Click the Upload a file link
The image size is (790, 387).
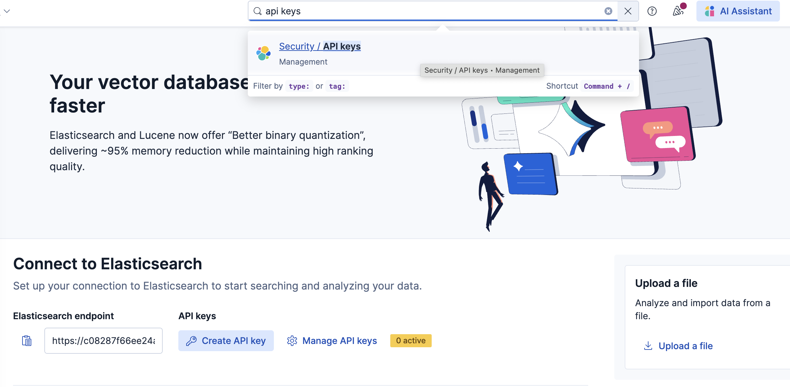point(685,346)
